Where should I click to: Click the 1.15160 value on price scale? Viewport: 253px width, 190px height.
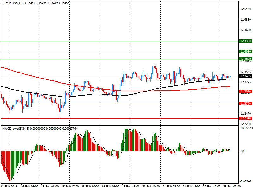[245, 9]
